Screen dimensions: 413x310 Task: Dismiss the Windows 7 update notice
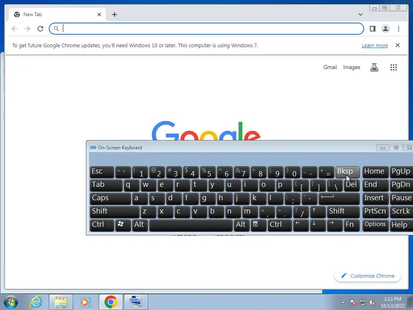tap(397, 45)
